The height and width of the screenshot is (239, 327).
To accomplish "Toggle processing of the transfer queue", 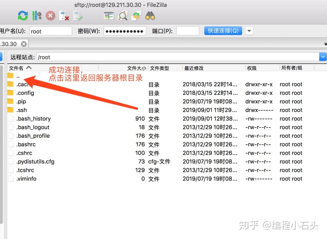I will point(37,16).
